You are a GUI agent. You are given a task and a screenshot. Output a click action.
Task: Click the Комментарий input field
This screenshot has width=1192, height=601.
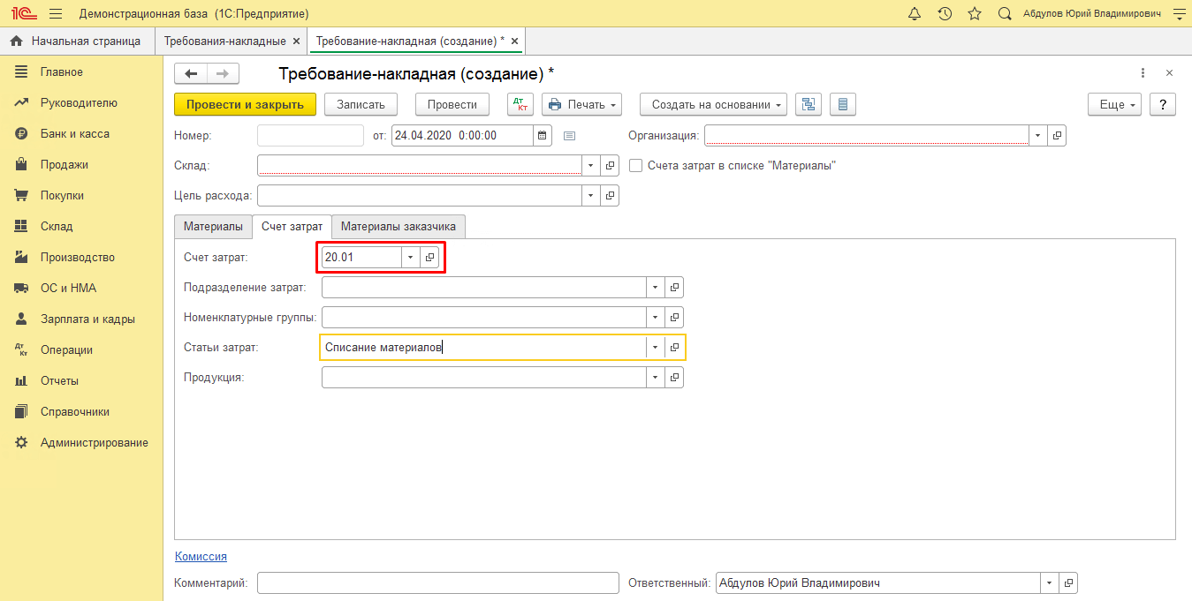point(437,583)
